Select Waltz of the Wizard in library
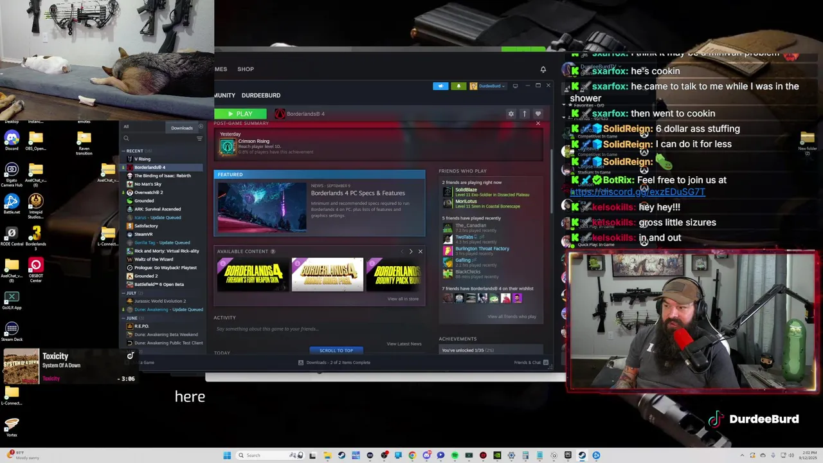 point(154,259)
